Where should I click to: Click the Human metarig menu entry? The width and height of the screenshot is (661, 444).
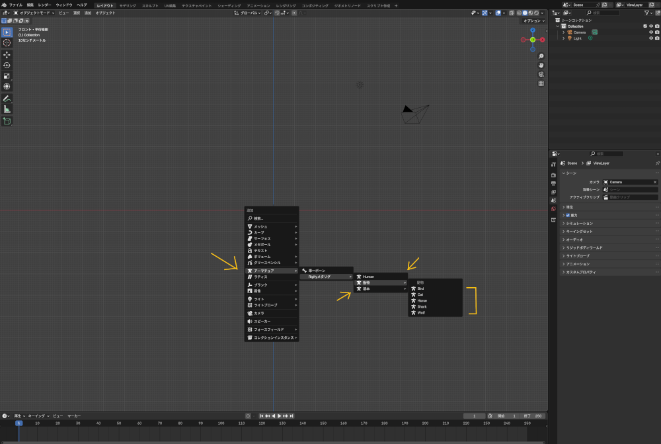pos(368,277)
